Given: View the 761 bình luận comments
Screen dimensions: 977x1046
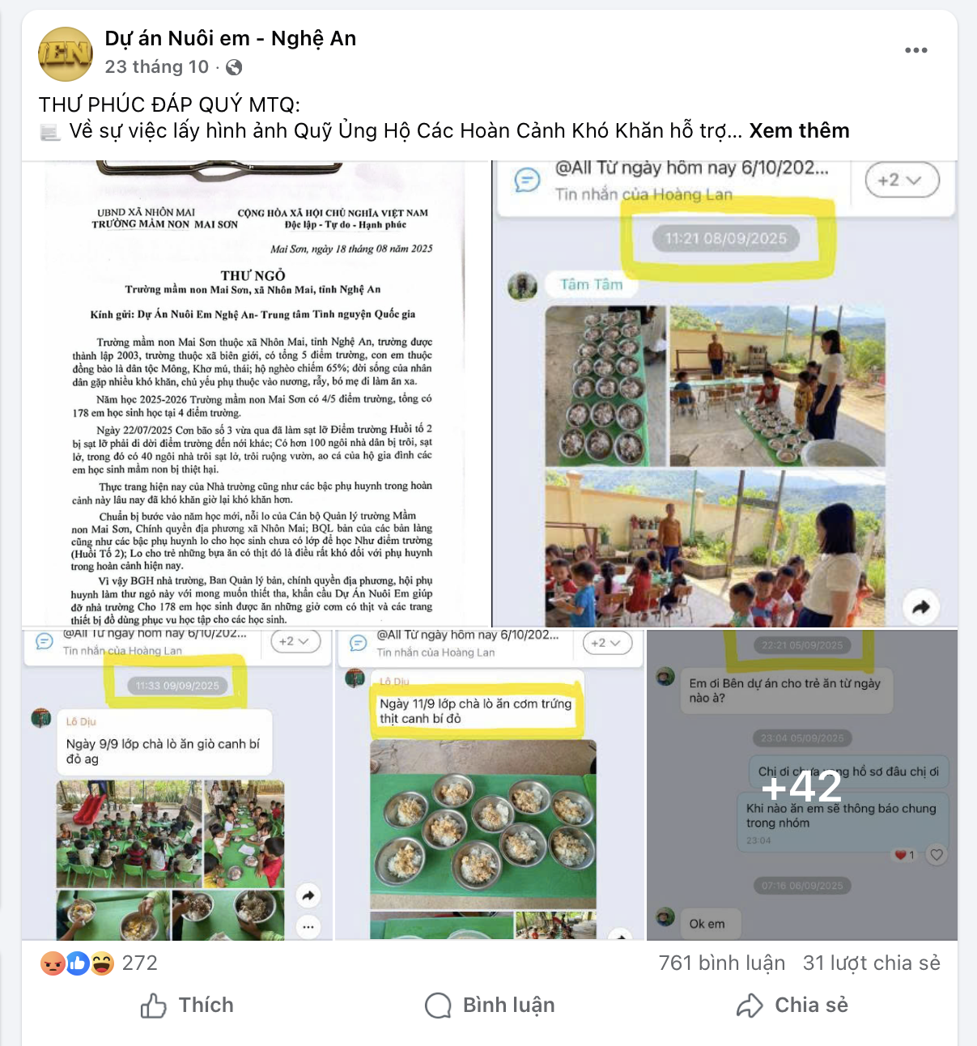Looking at the screenshot, I should pos(722,963).
